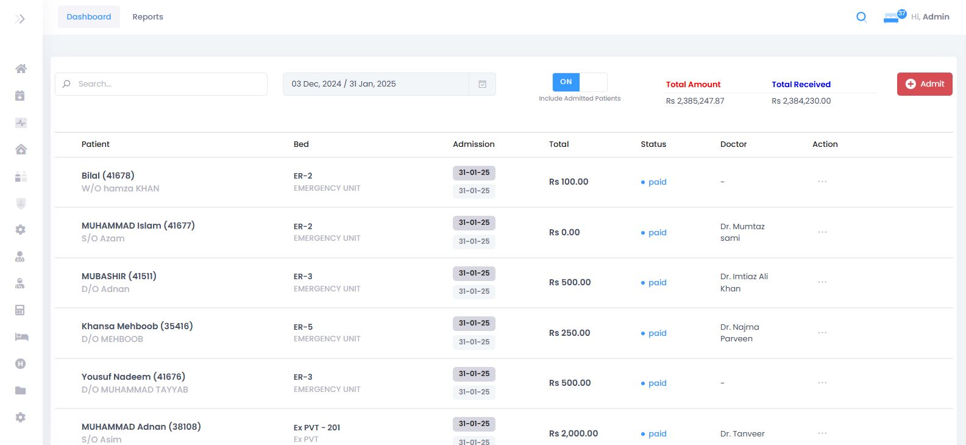Toggle the Include Admitted Patients switch

(x=580, y=82)
